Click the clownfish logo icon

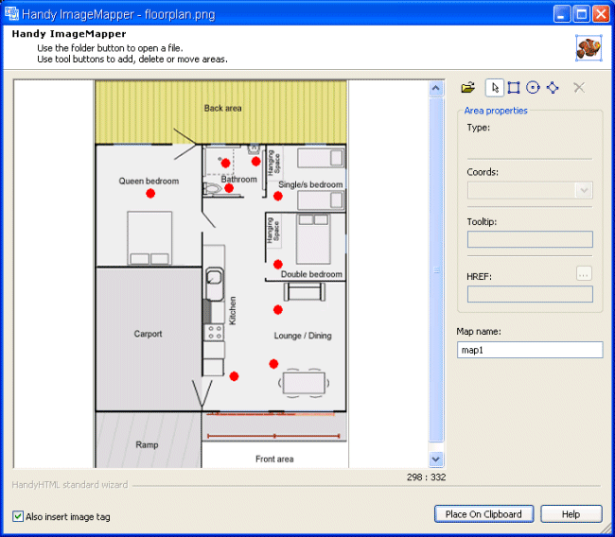(589, 48)
